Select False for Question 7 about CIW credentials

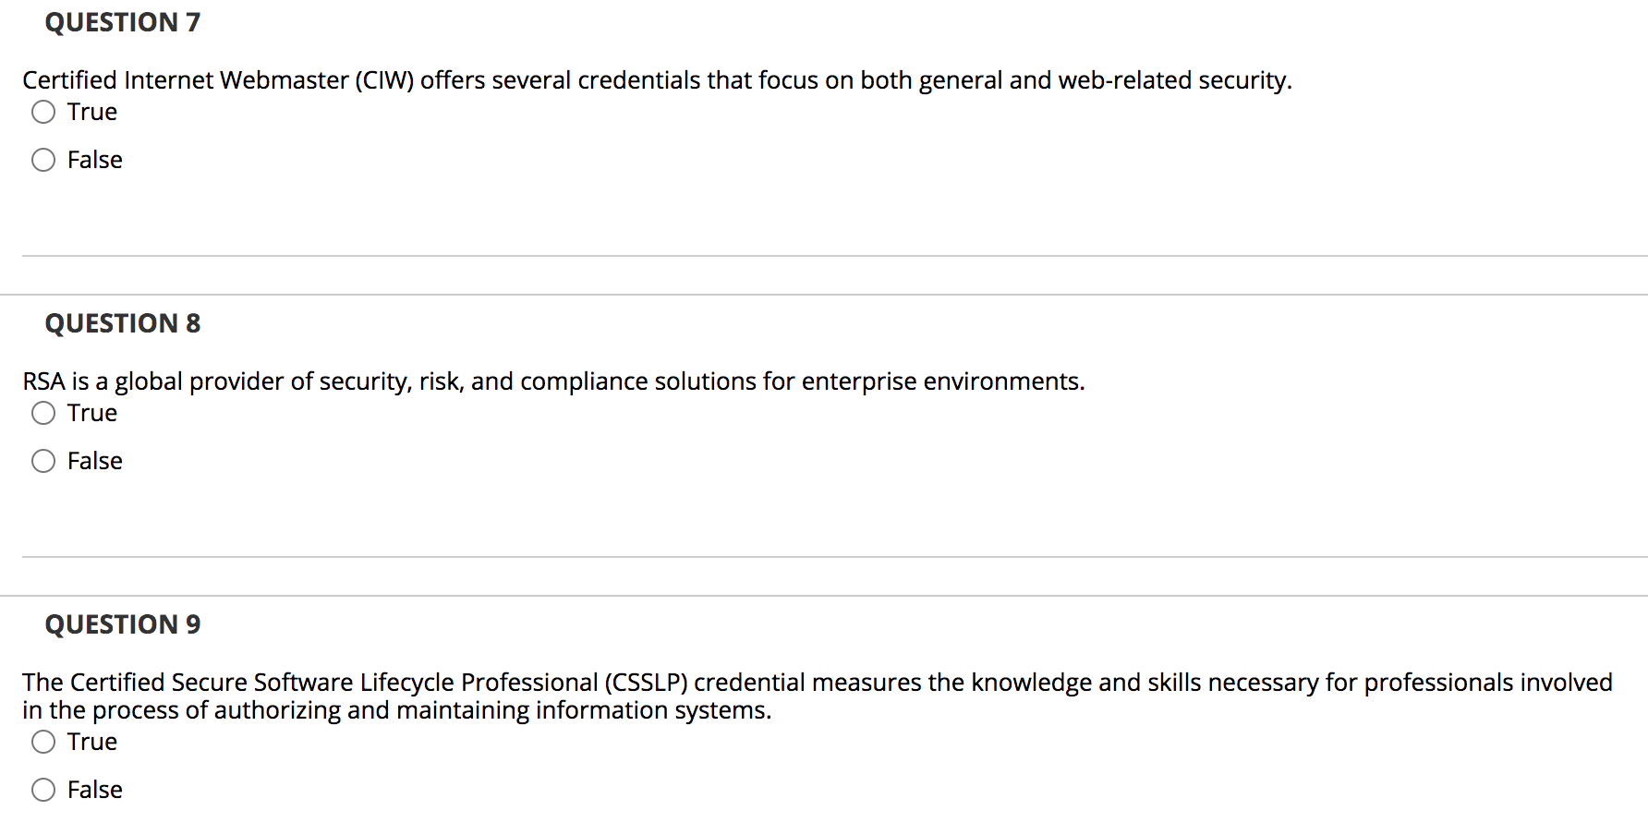[42, 160]
